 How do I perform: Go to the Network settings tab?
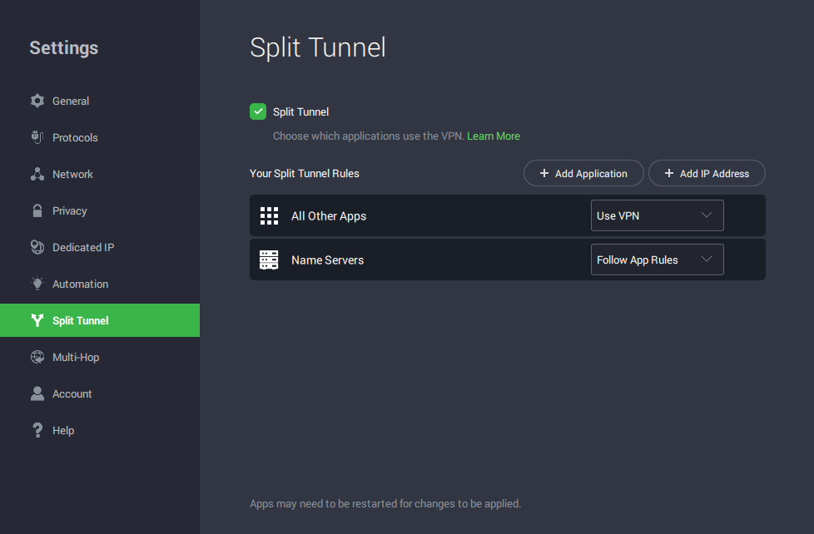pyautogui.click(x=72, y=174)
